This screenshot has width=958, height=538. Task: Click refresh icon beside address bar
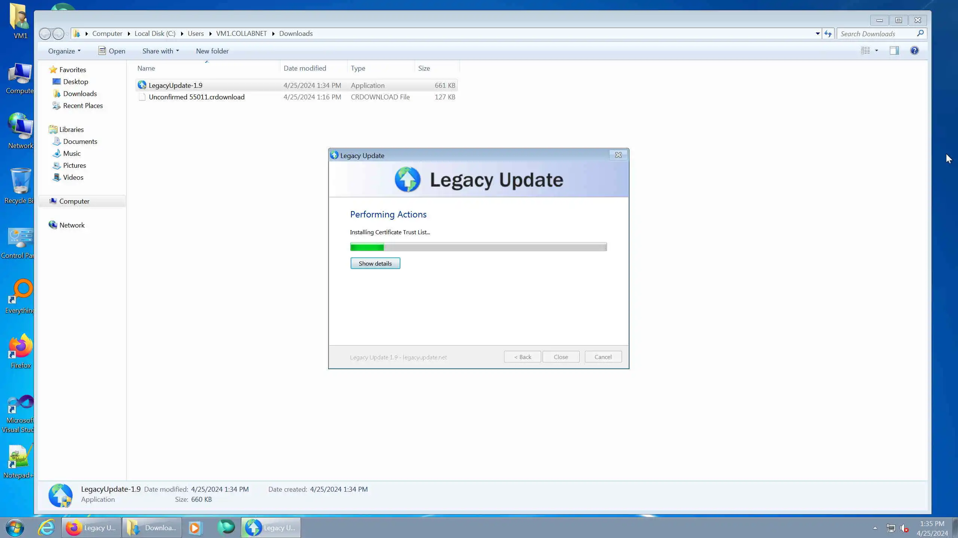point(828,34)
